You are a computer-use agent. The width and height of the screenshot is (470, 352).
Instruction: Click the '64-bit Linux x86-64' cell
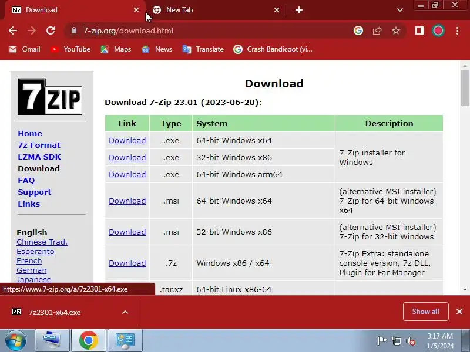coord(263,289)
